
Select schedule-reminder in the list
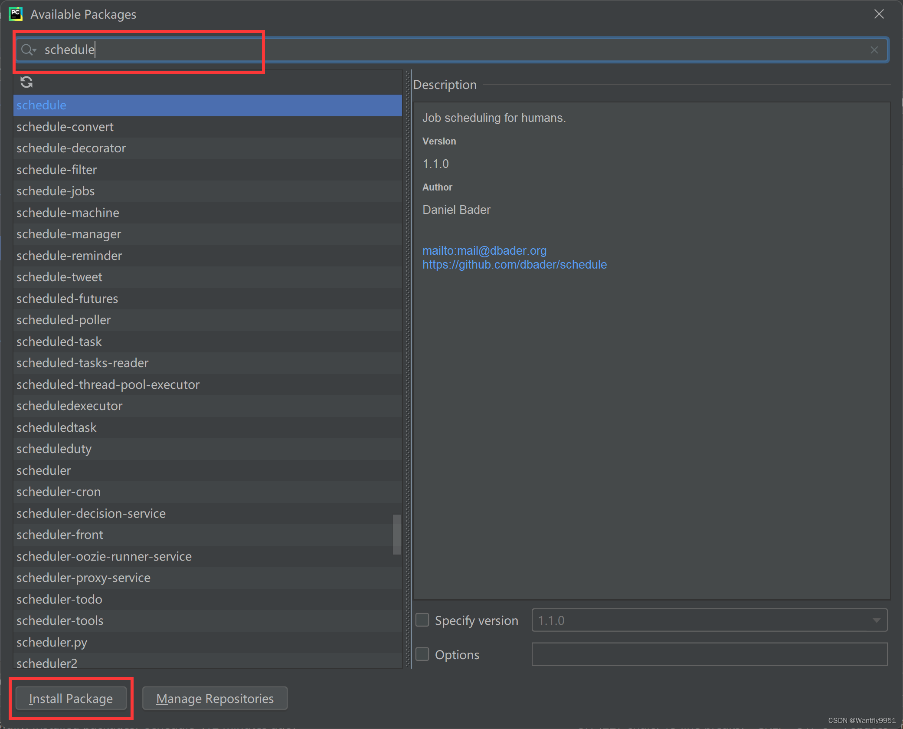click(x=208, y=256)
